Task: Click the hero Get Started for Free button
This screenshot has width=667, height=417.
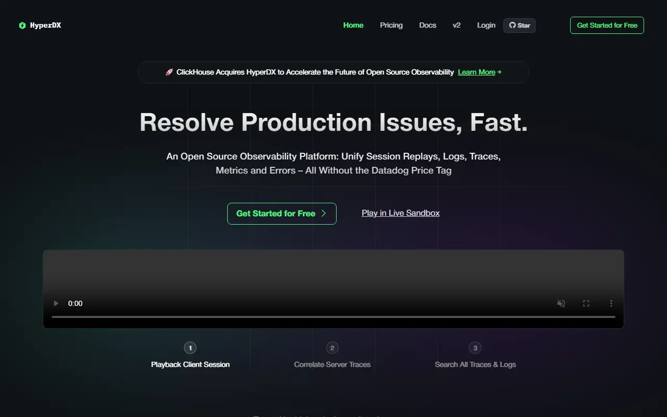Action: [x=282, y=214]
